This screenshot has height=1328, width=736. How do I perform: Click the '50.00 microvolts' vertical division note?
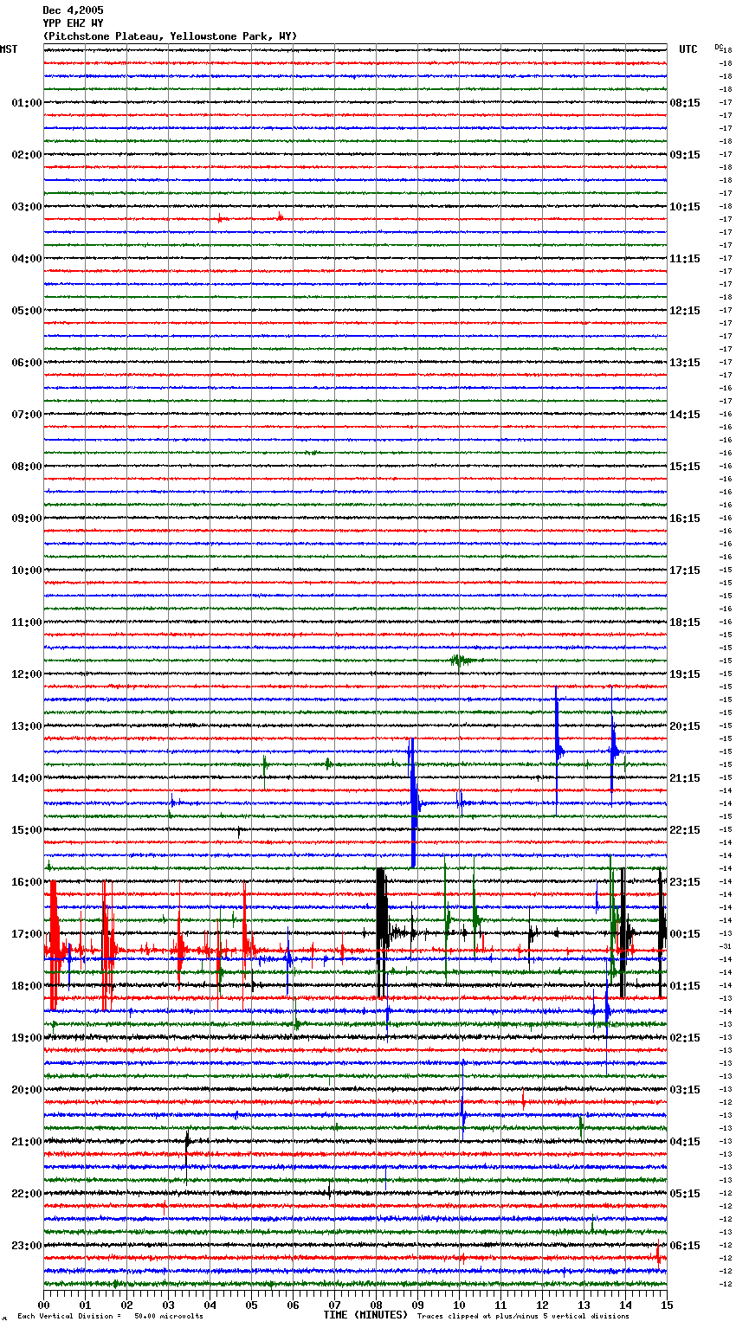169,1316
